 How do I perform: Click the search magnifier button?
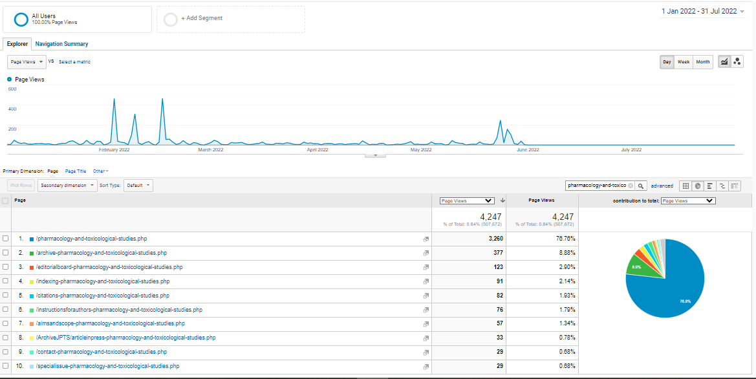pyautogui.click(x=641, y=186)
